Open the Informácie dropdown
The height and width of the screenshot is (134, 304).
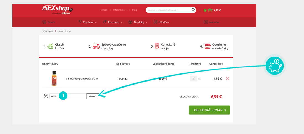pyautogui.click(x=120, y=10)
